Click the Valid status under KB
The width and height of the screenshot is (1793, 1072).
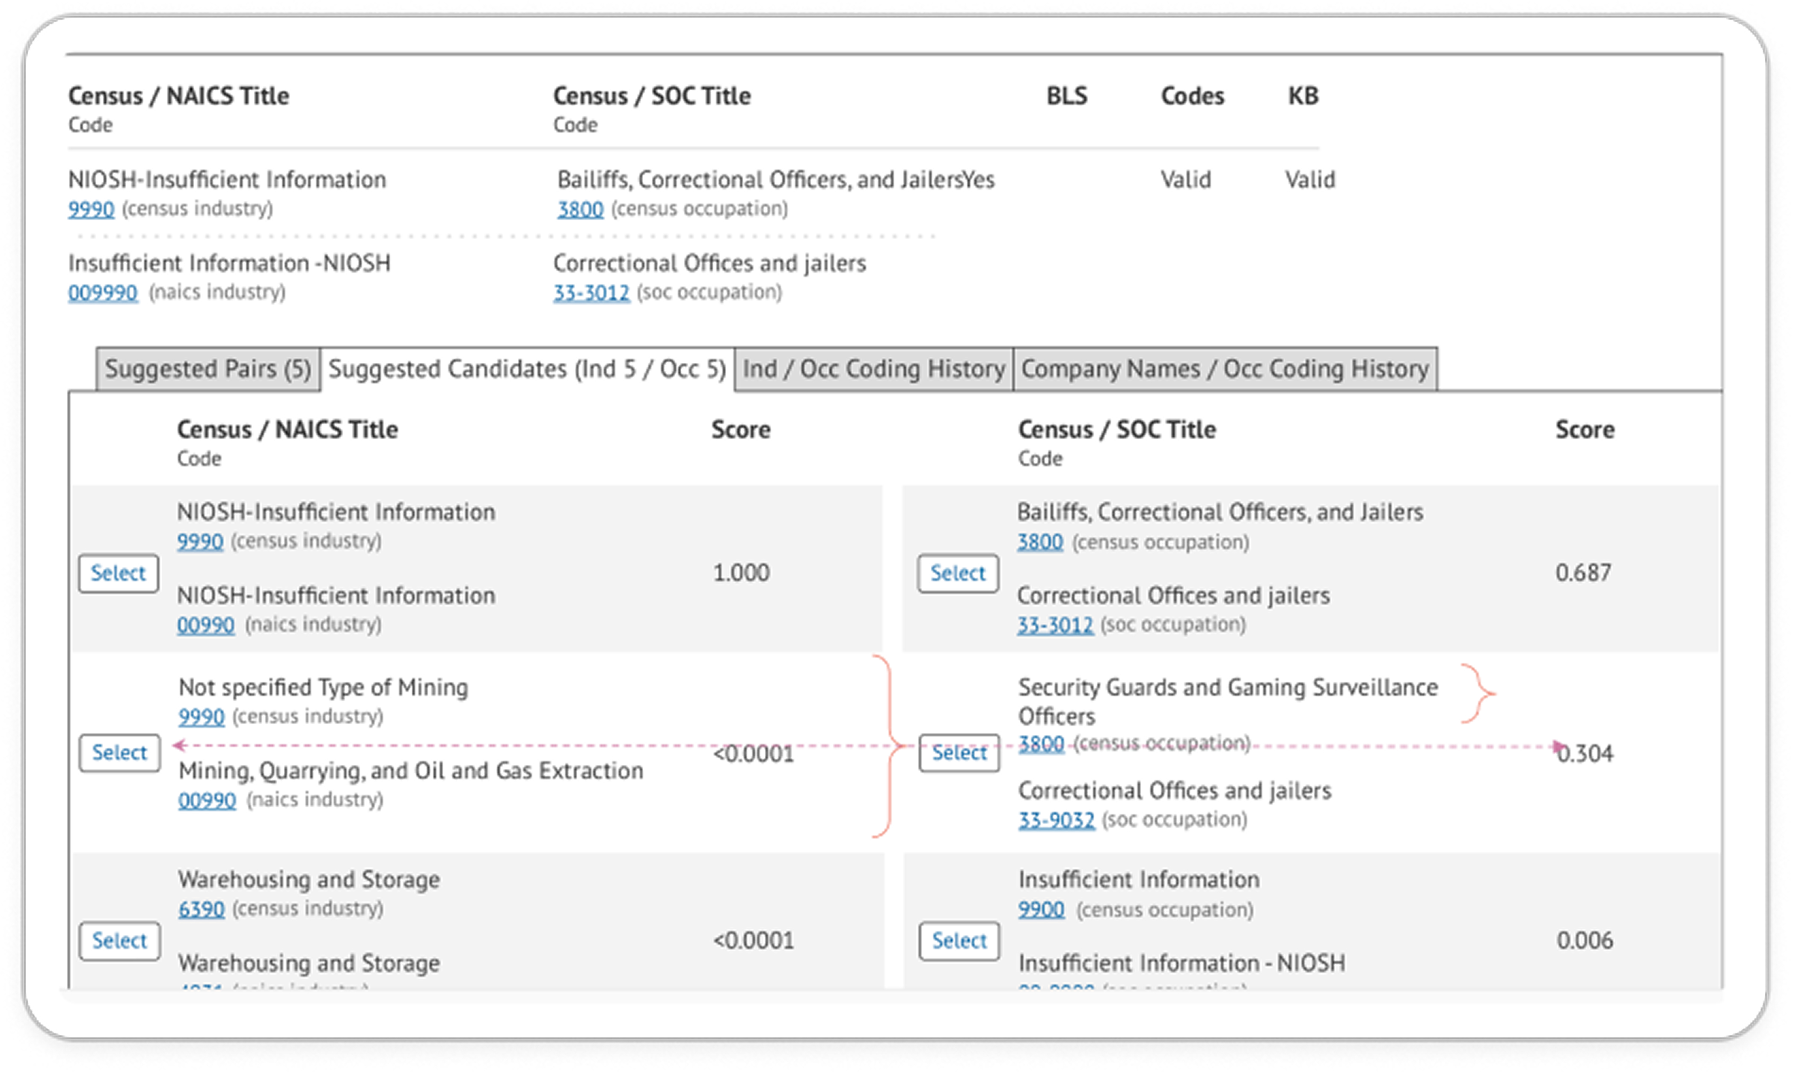[1310, 180]
